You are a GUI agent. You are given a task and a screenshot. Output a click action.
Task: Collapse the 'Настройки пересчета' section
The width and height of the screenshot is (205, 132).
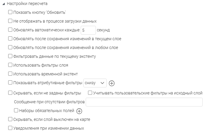(4, 4)
